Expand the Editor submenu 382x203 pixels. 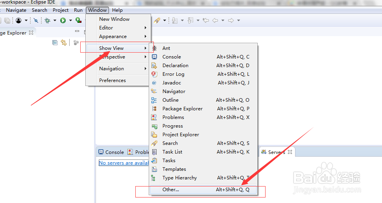(x=118, y=28)
